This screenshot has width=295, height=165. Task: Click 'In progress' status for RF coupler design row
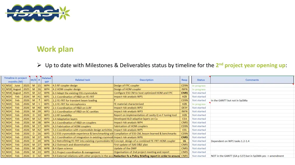coord(199,86)
